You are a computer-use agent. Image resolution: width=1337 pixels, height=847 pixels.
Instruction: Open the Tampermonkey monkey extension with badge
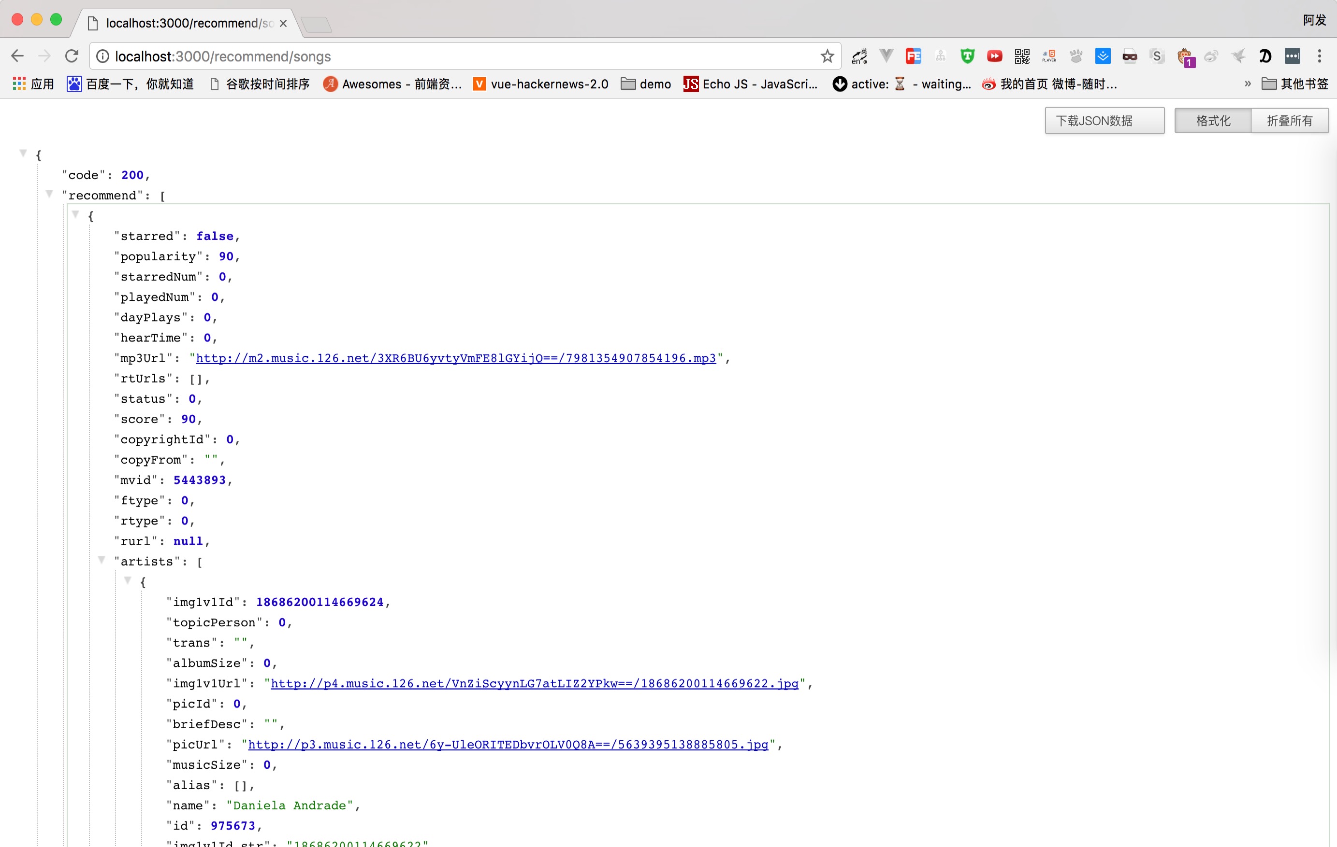pos(1184,57)
